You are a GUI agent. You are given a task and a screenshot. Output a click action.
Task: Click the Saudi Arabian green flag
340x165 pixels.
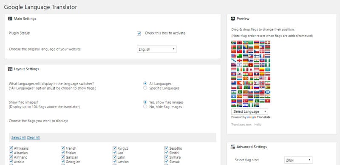click(x=251, y=43)
